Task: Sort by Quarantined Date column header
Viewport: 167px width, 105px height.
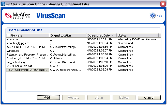Action: (x=101, y=36)
